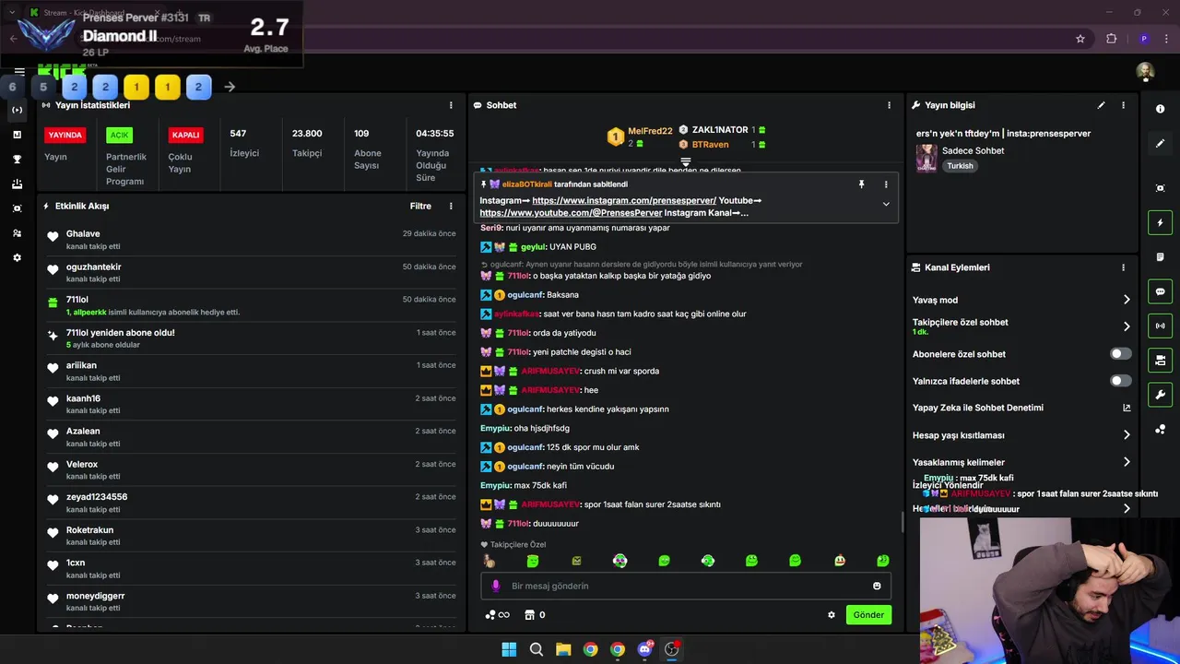Open Filtre in Etkinlik Akışı
This screenshot has height=664, width=1180.
[x=420, y=207]
